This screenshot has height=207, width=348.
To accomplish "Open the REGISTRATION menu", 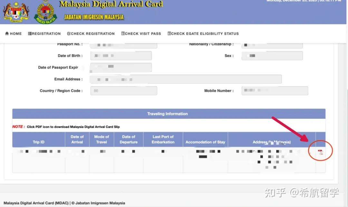I will [44, 34].
